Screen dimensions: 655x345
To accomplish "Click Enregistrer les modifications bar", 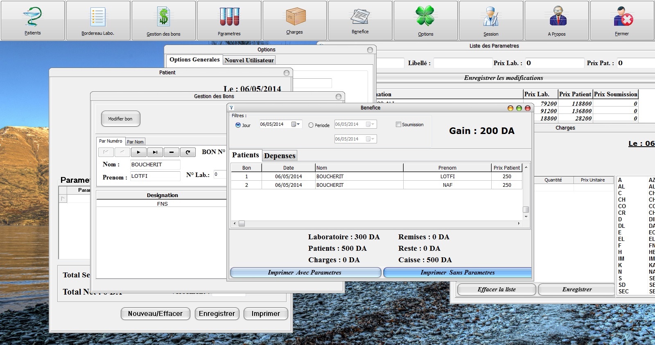I will click(x=504, y=78).
